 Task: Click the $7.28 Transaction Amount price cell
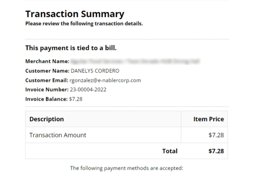coord(216,135)
